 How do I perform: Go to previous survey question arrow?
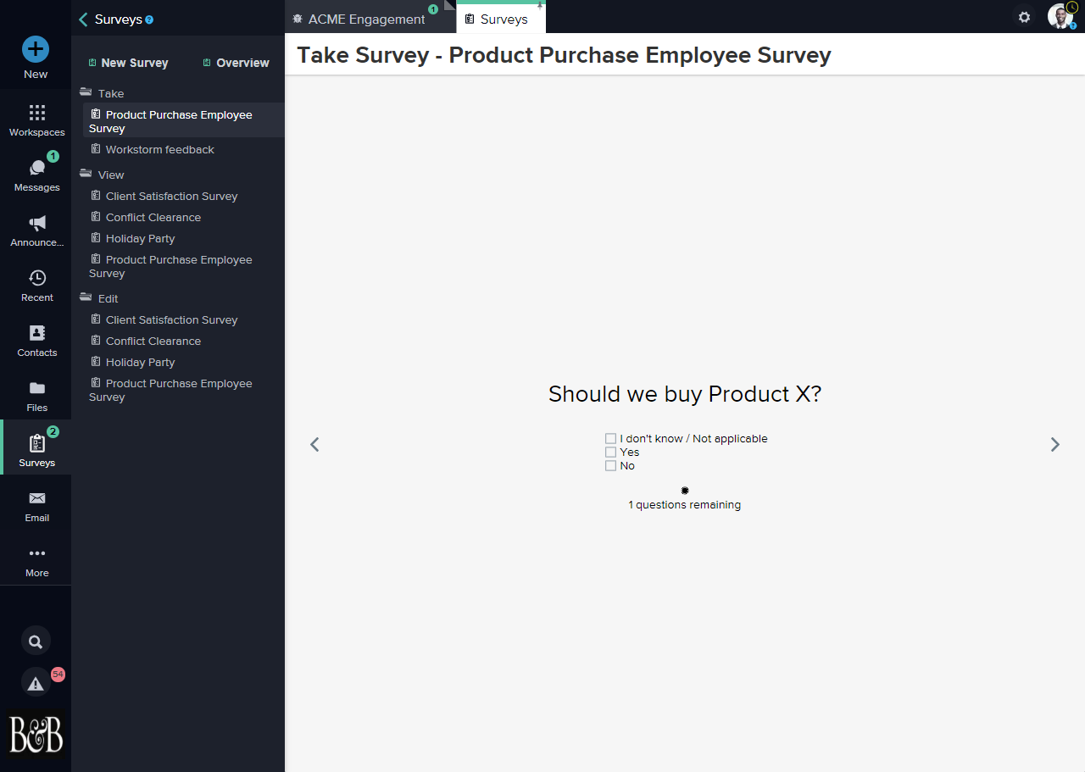tap(314, 444)
